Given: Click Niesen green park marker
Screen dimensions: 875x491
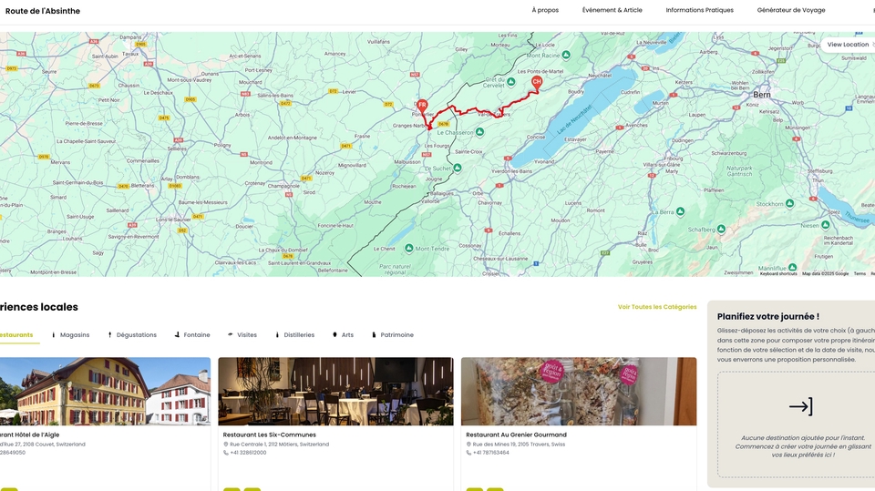Looking at the screenshot, I should [x=826, y=225].
